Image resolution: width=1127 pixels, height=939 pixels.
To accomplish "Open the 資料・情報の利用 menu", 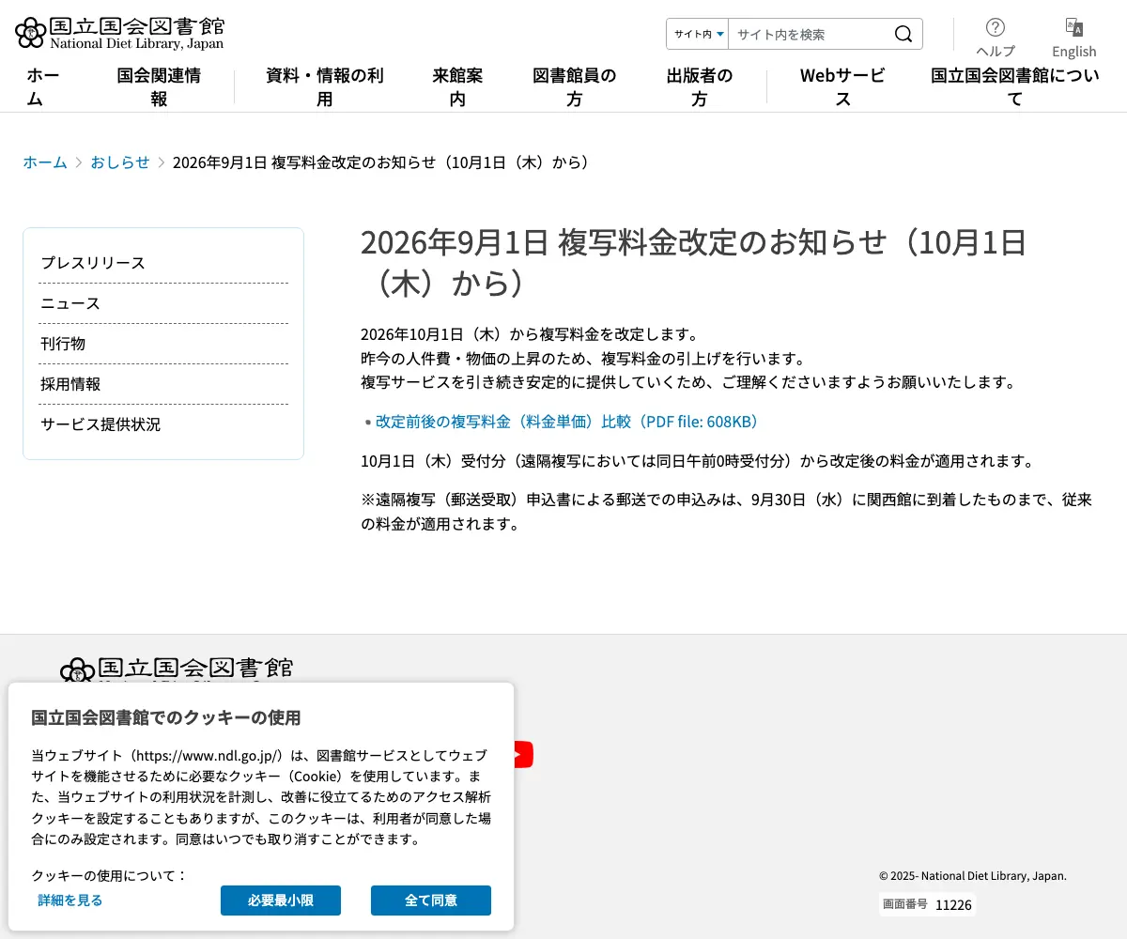I will point(325,87).
